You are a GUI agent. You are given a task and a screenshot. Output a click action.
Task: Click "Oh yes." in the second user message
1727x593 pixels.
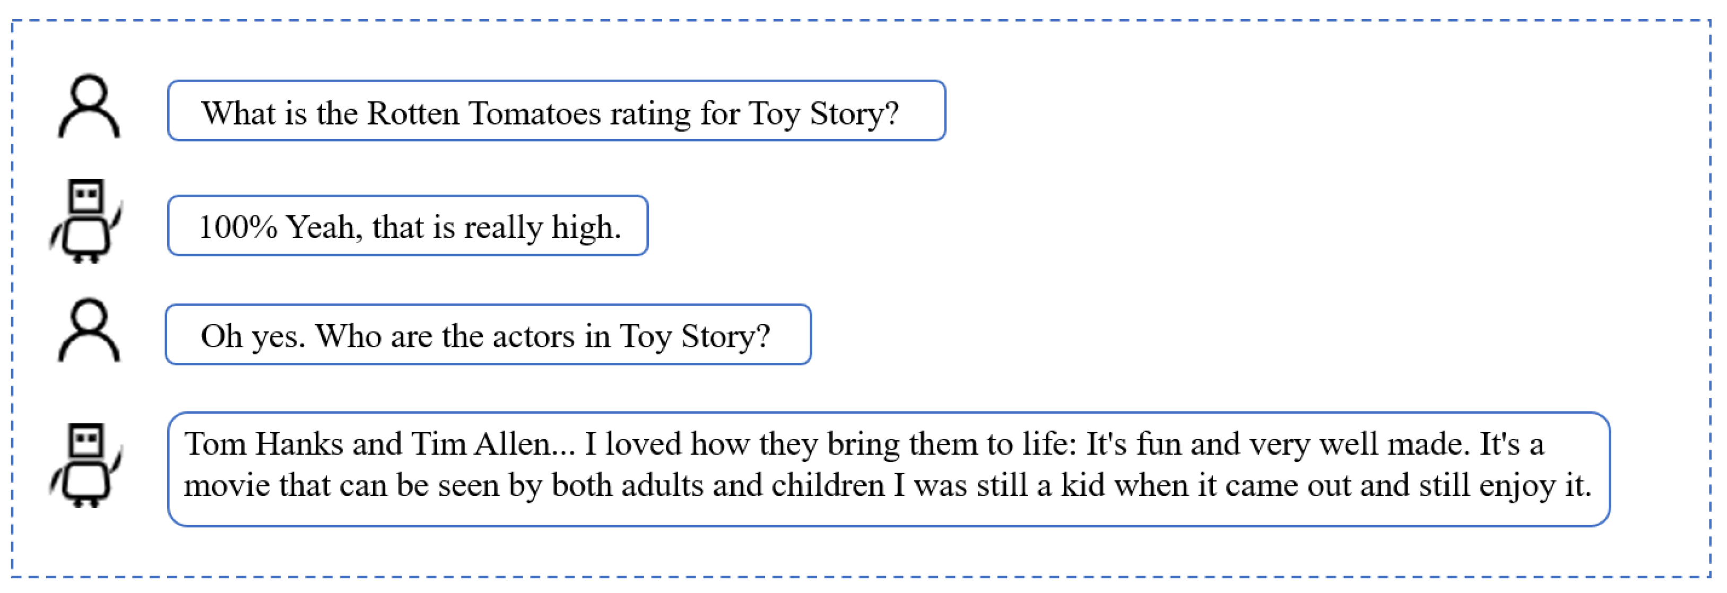[253, 336]
